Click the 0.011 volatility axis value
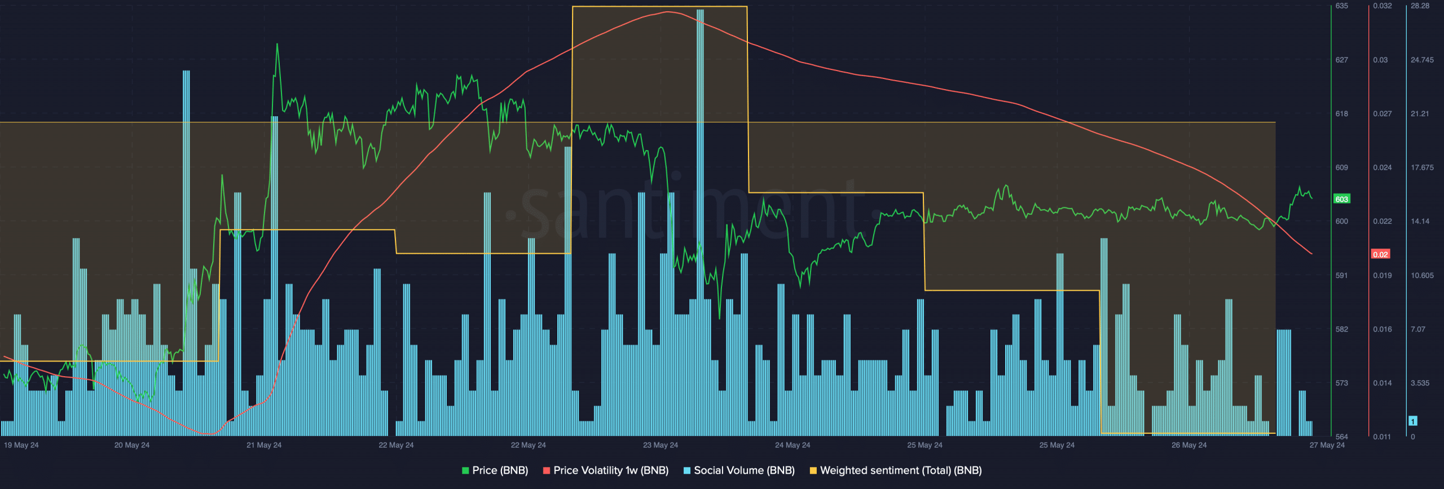Screen dimensions: 1444x489 click(x=1383, y=437)
